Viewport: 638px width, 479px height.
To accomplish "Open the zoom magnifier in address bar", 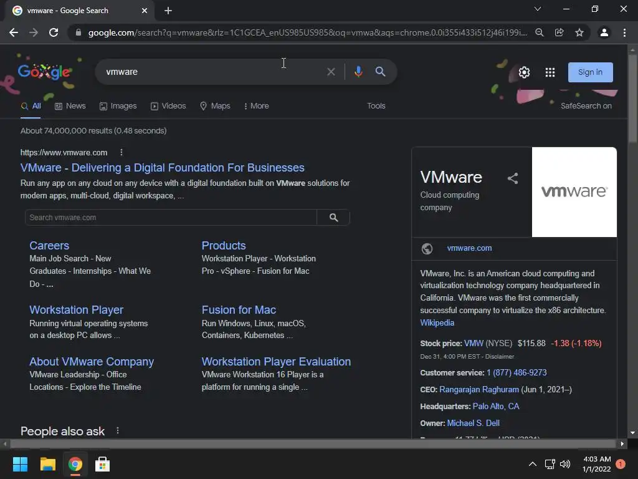I will pos(540,32).
